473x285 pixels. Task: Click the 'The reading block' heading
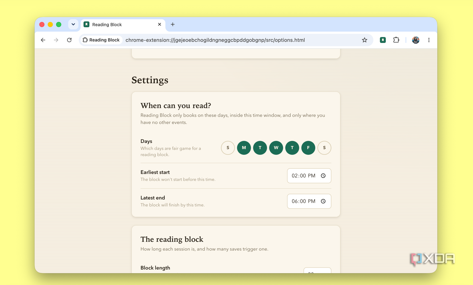[172, 239]
